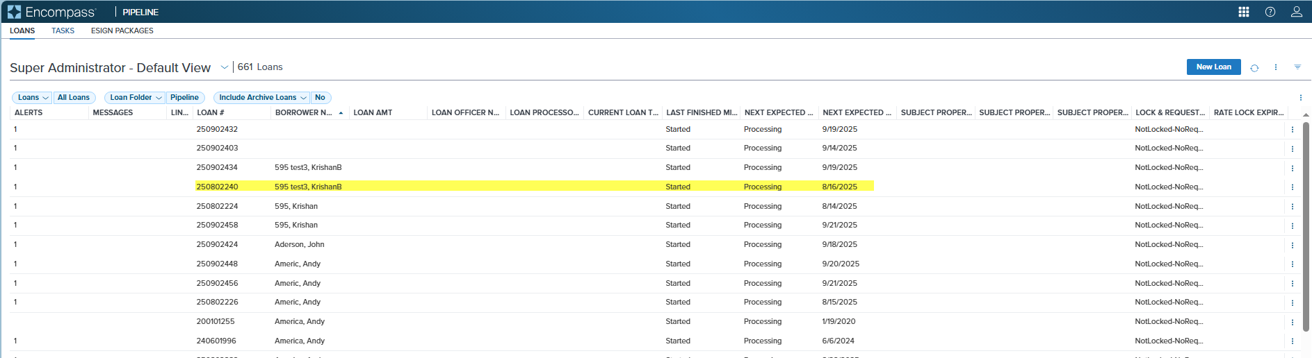1312x358 pixels.
Task: Expand the Super Administrator view dropdown
Action: pyautogui.click(x=224, y=67)
